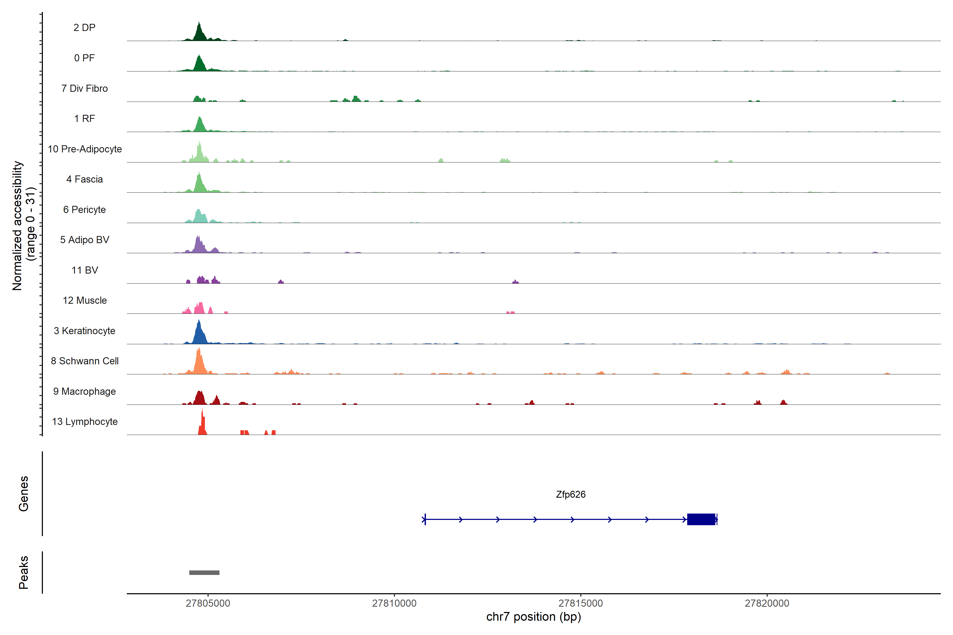Click the 27805000 axis tick label
The width and height of the screenshot is (953, 635).
[x=208, y=603]
